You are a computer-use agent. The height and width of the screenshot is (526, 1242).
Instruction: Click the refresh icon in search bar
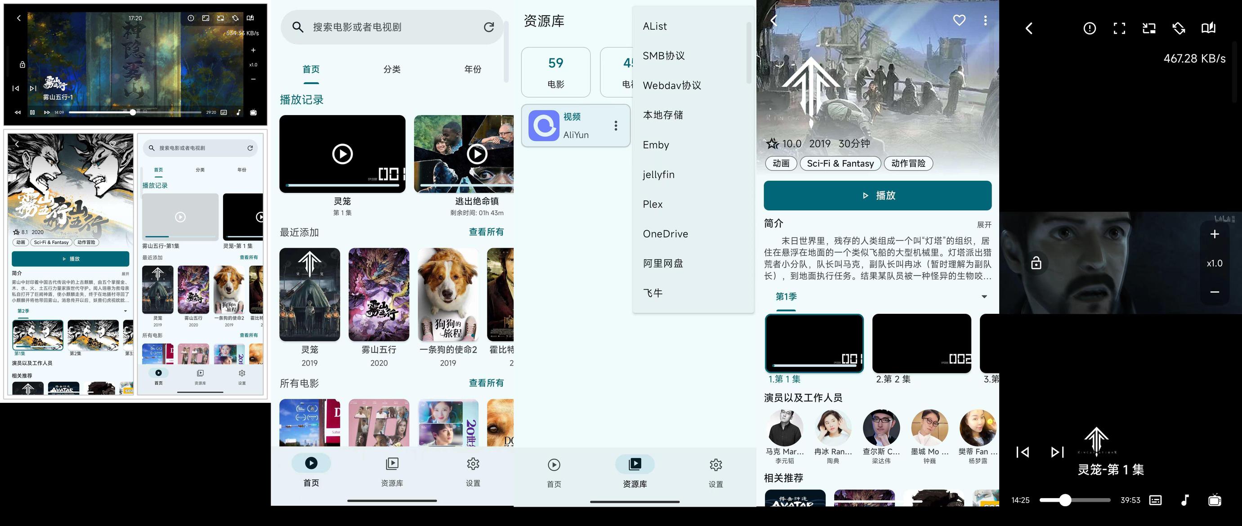tap(488, 27)
